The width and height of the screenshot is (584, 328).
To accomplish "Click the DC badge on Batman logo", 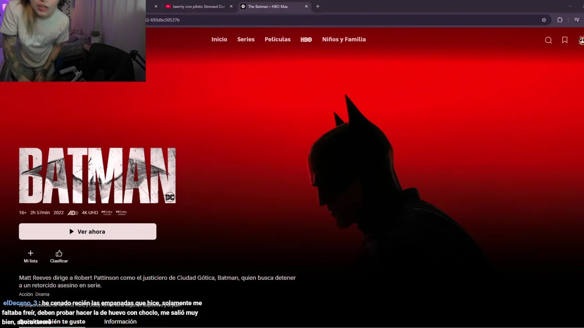I will pyautogui.click(x=170, y=197).
